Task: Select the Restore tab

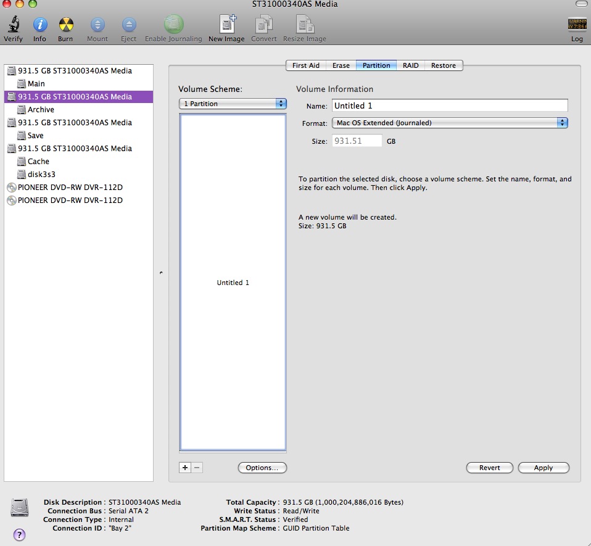Action: coord(443,65)
